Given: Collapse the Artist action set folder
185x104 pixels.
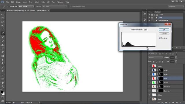Looking at the screenshot, I should coord(154,15).
